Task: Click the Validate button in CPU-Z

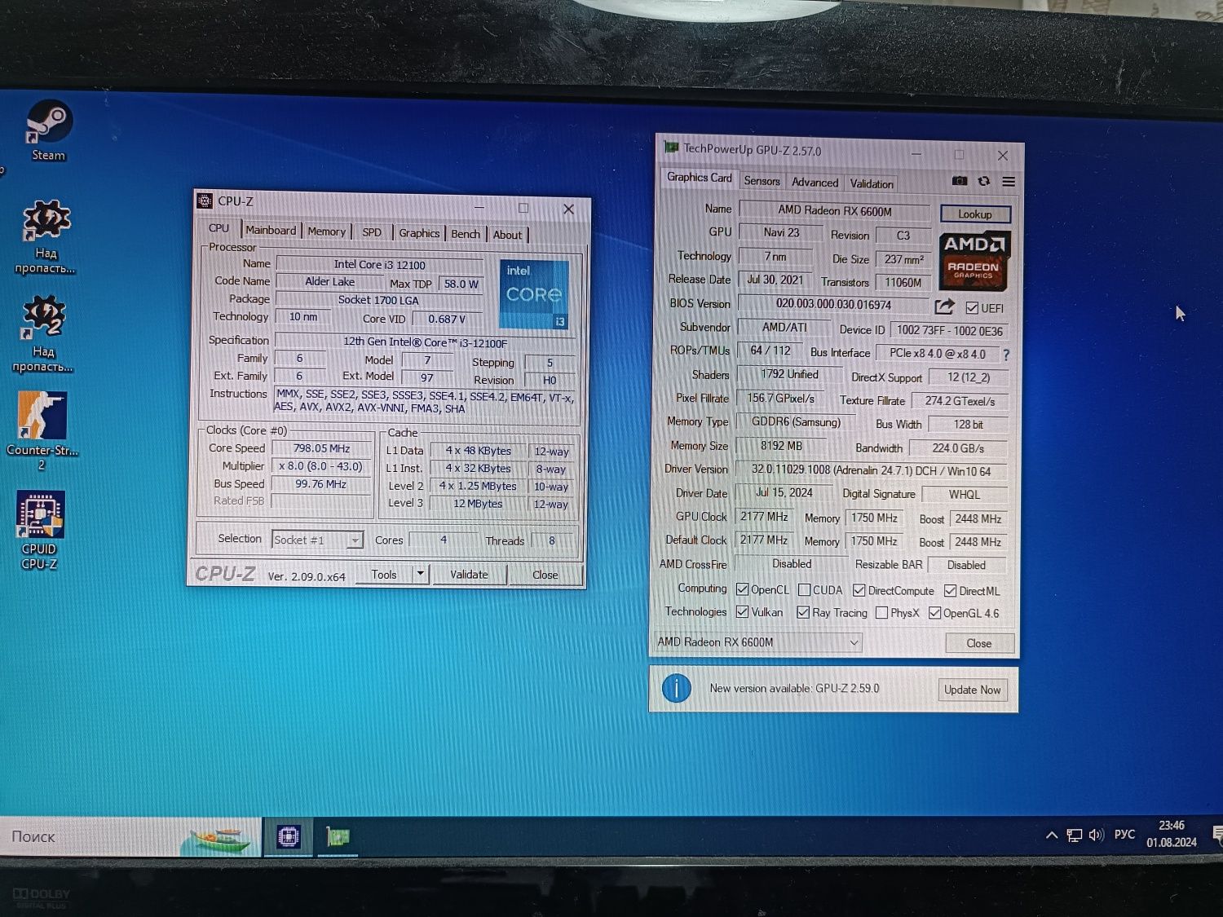Action: [x=469, y=575]
